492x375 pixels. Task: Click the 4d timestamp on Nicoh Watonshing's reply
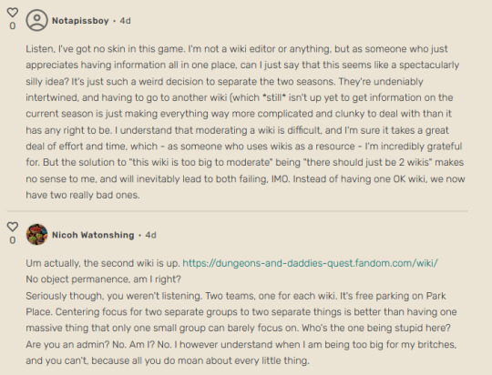[150, 235]
